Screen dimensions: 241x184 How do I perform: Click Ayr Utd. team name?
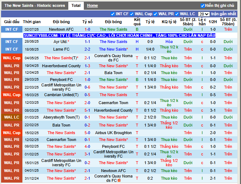coord(61,42)
